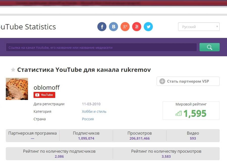Click the oblomoff channel name

[46, 87]
